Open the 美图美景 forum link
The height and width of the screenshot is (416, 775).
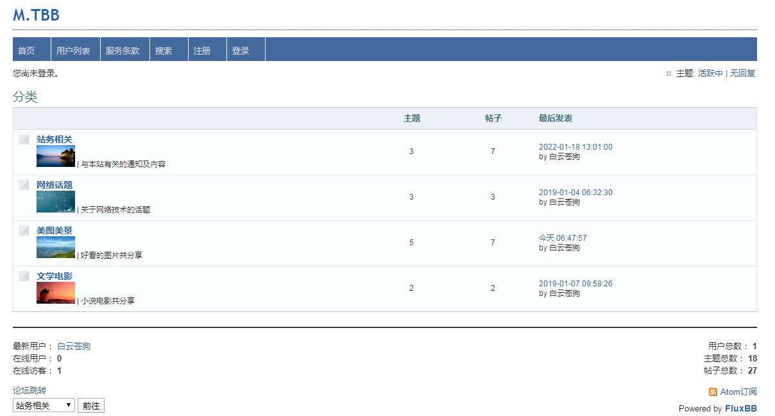55,230
